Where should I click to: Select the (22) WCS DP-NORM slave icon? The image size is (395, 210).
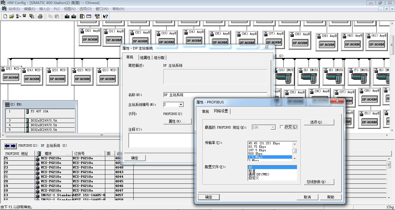[82, 76]
